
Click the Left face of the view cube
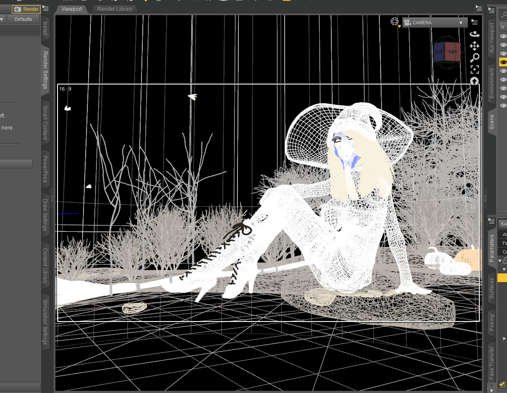pyautogui.click(x=452, y=52)
